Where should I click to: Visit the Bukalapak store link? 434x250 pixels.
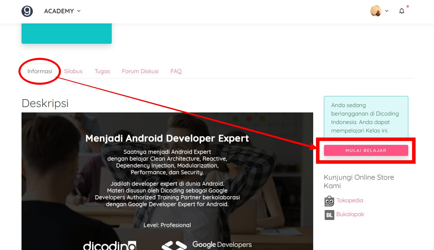[x=350, y=214]
